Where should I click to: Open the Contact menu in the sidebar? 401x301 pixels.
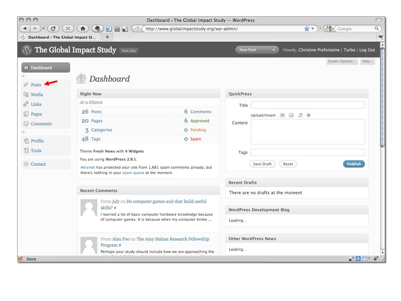[x=38, y=164]
